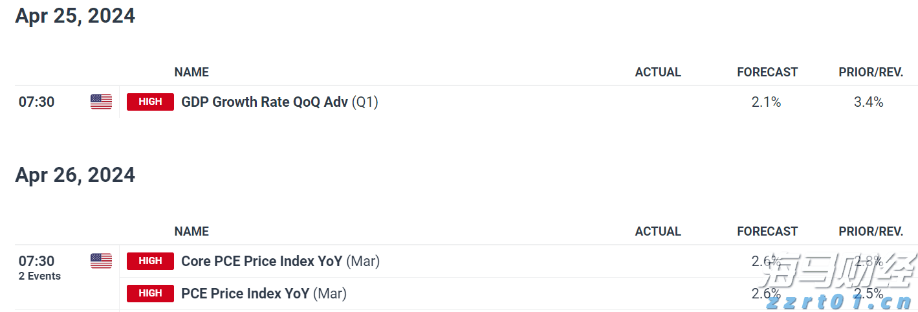Click the Apr 26, 2024 date heading
The image size is (918, 312).
click(x=75, y=175)
